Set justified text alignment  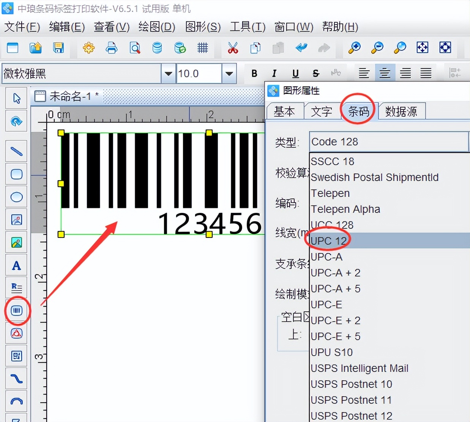(x=426, y=73)
